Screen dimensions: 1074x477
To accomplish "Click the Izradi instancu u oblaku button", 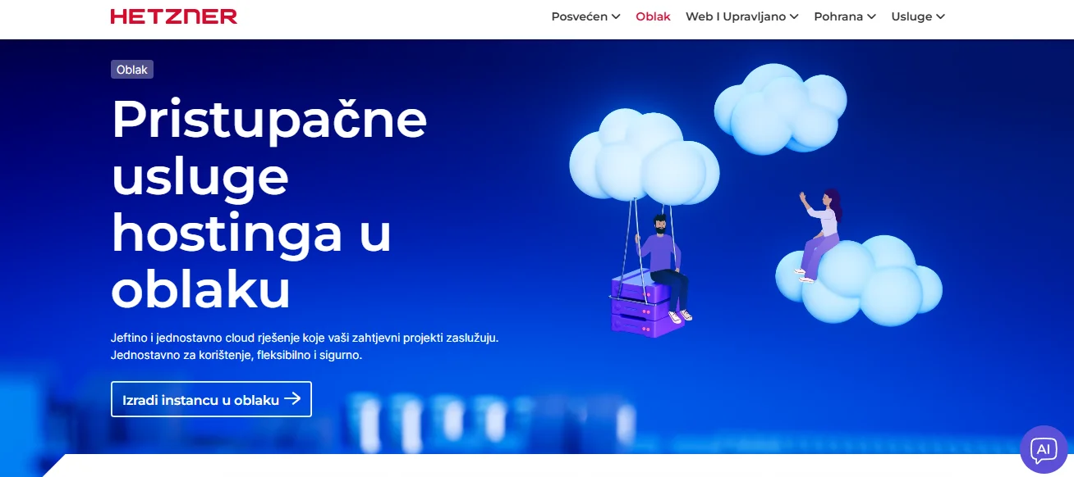I will 211,399.
